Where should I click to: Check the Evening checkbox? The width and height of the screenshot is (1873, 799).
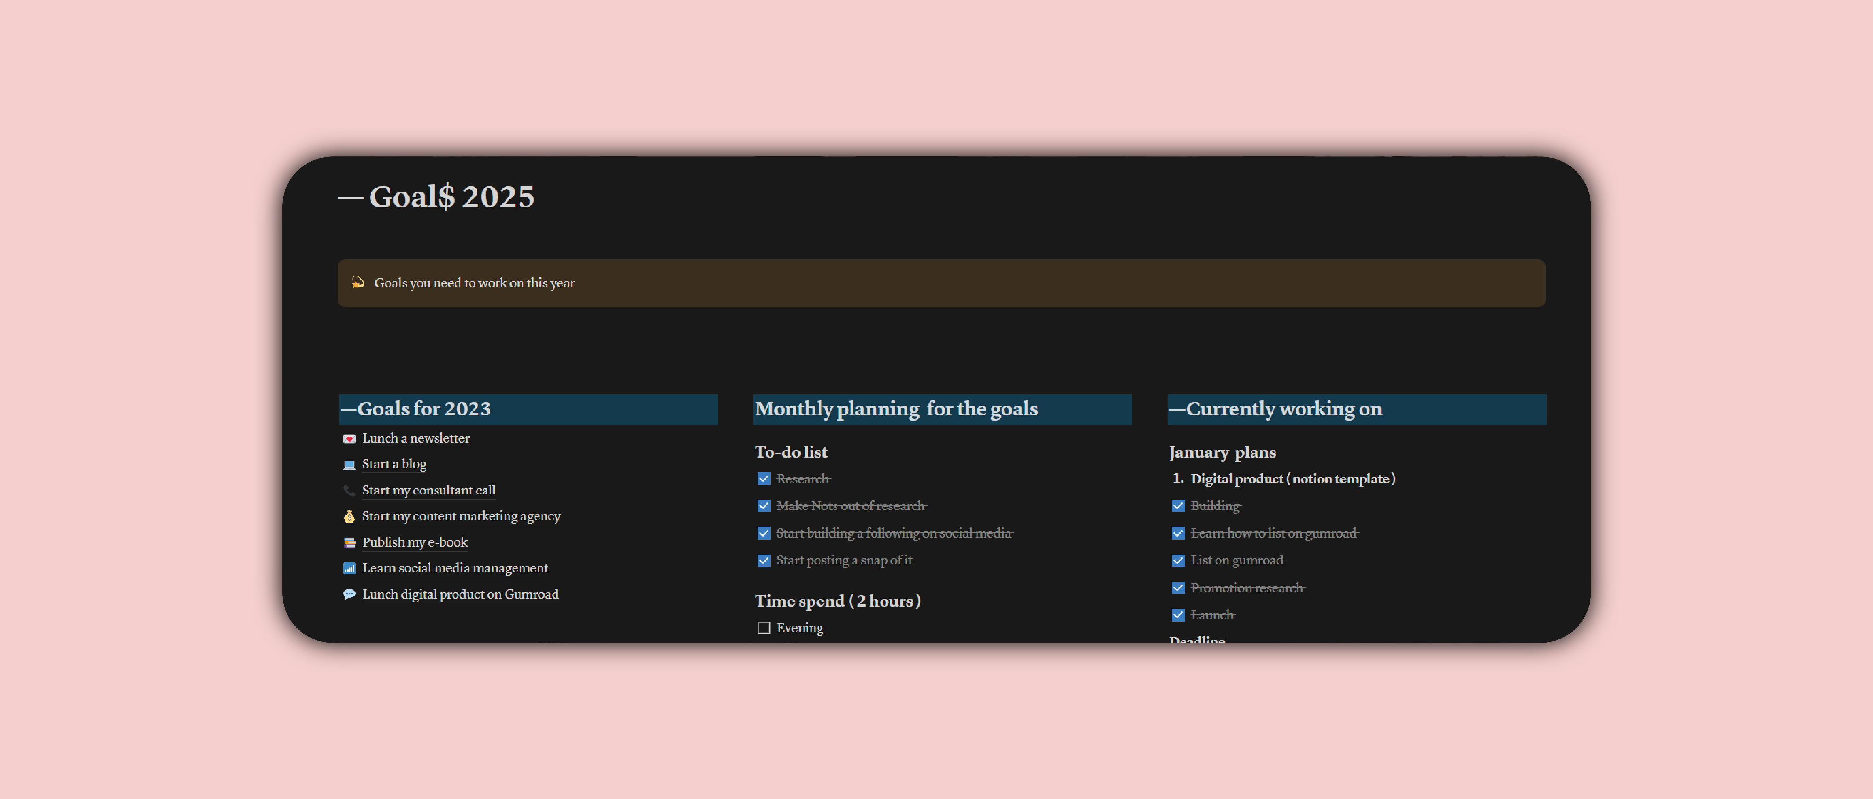[764, 628]
